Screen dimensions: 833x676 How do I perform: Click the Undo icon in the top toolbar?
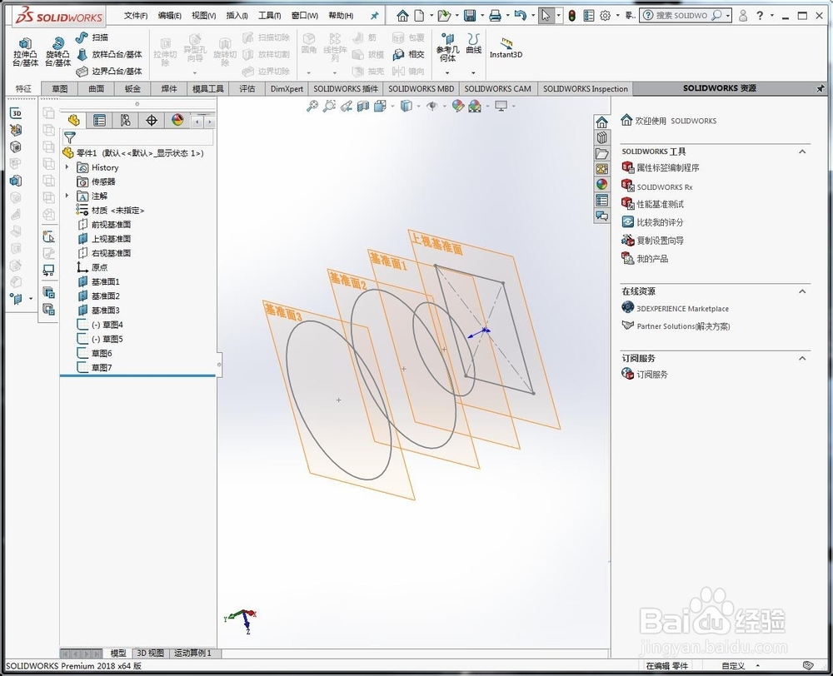point(520,15)
